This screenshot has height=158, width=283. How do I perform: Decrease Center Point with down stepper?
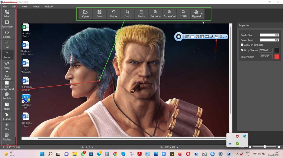pyautogui.click(x=278, y=41)
